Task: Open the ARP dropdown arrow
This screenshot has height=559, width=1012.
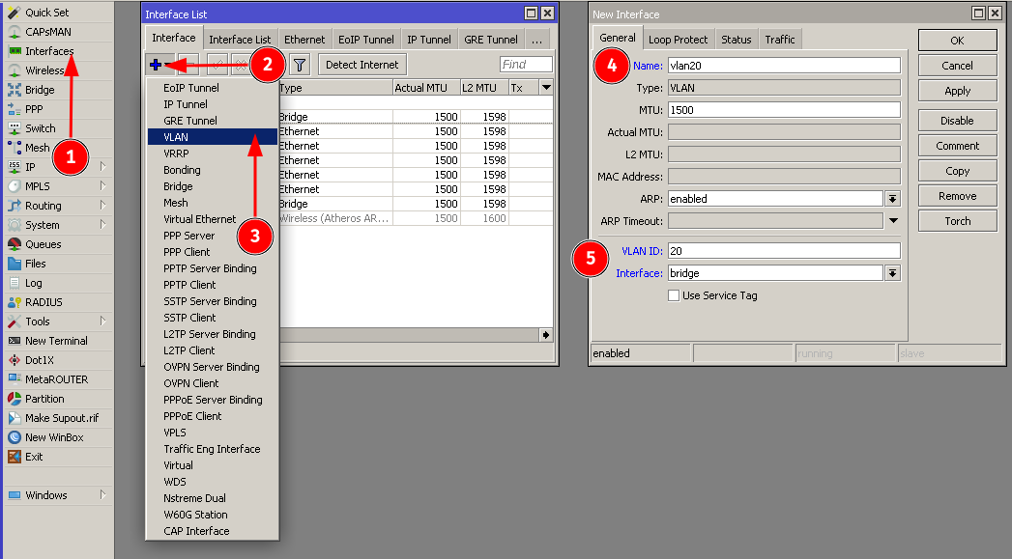Action: coord(892,198)
